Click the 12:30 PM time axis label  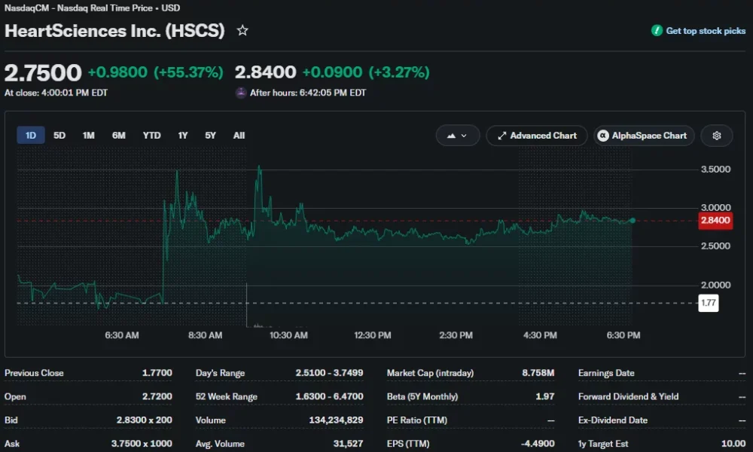pos(372,335)
